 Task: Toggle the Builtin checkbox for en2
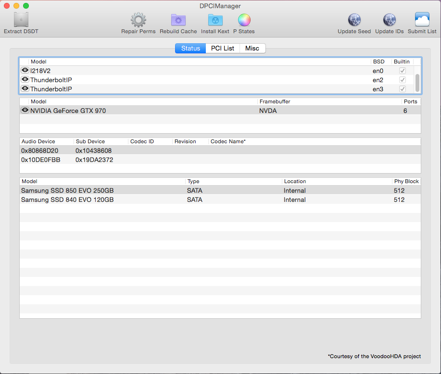click(402, 80)
